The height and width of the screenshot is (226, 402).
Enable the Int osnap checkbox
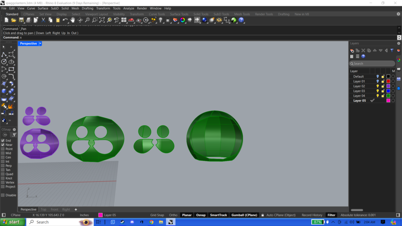(x=3, y=161)
